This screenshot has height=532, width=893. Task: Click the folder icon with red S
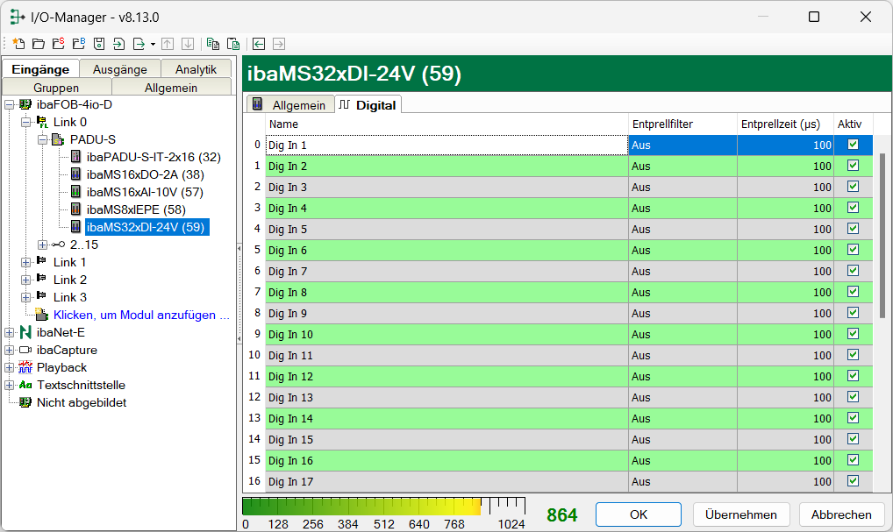[x=58, y=43]
